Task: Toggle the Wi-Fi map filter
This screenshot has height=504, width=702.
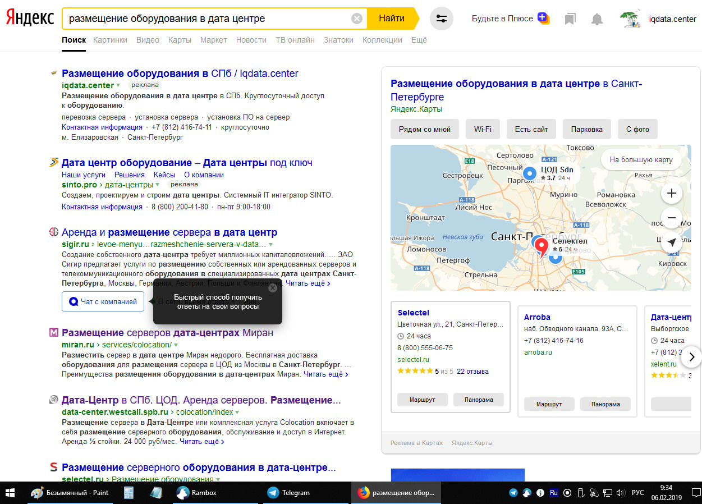Action: pos(483,129)
